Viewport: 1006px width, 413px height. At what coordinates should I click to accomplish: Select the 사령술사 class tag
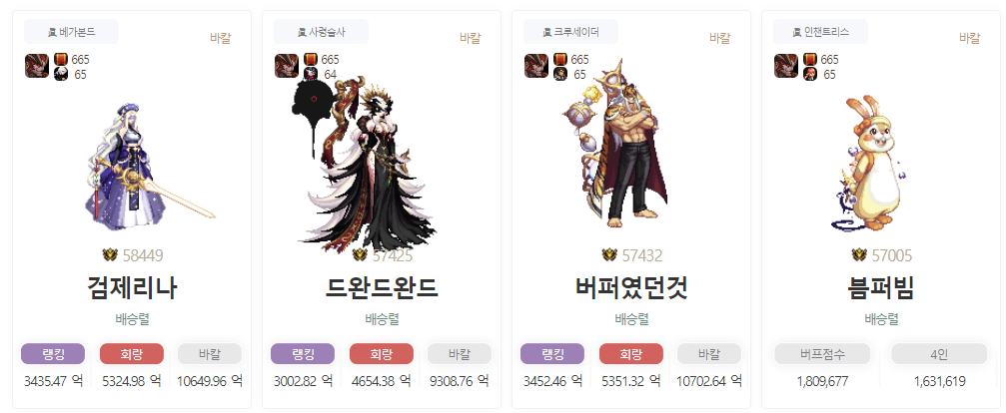point(321,32)
